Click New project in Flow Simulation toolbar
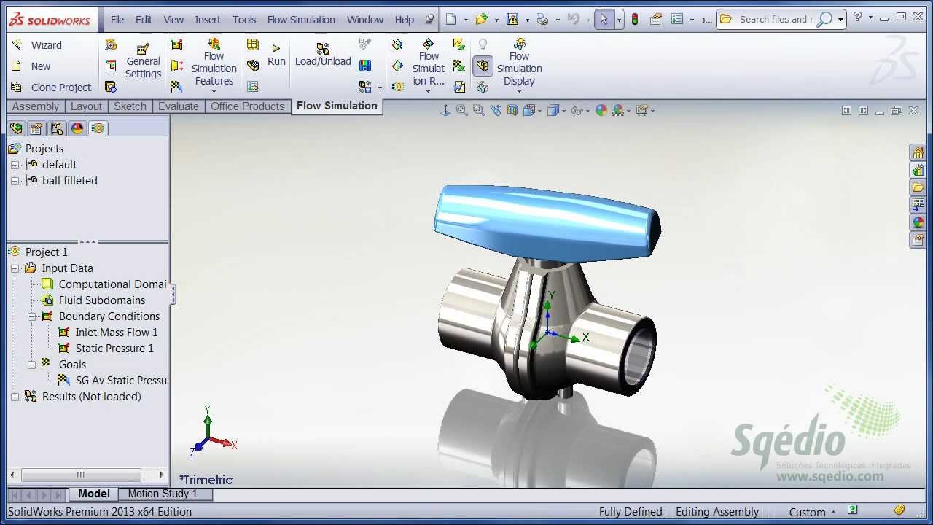The image size is (933, 525). click(31, 66)
